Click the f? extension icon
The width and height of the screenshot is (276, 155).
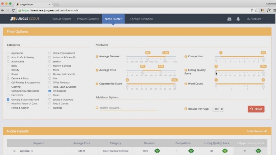point(269,10)
